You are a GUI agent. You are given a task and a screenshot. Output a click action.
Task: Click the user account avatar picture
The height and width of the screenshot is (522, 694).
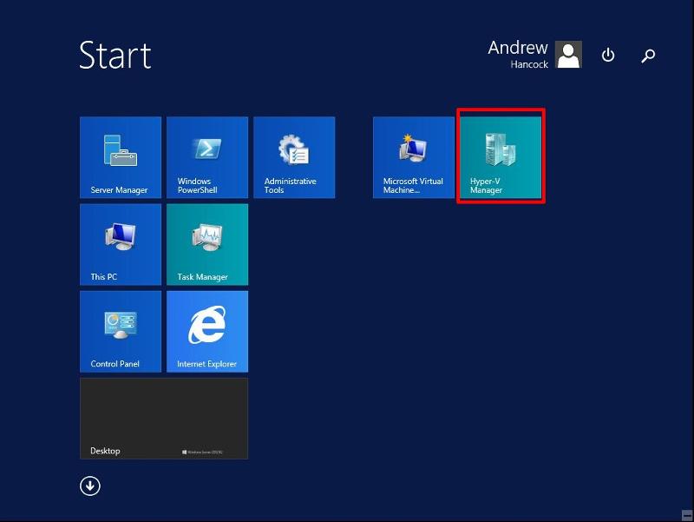pyautogui.click(x=568, y=55)
